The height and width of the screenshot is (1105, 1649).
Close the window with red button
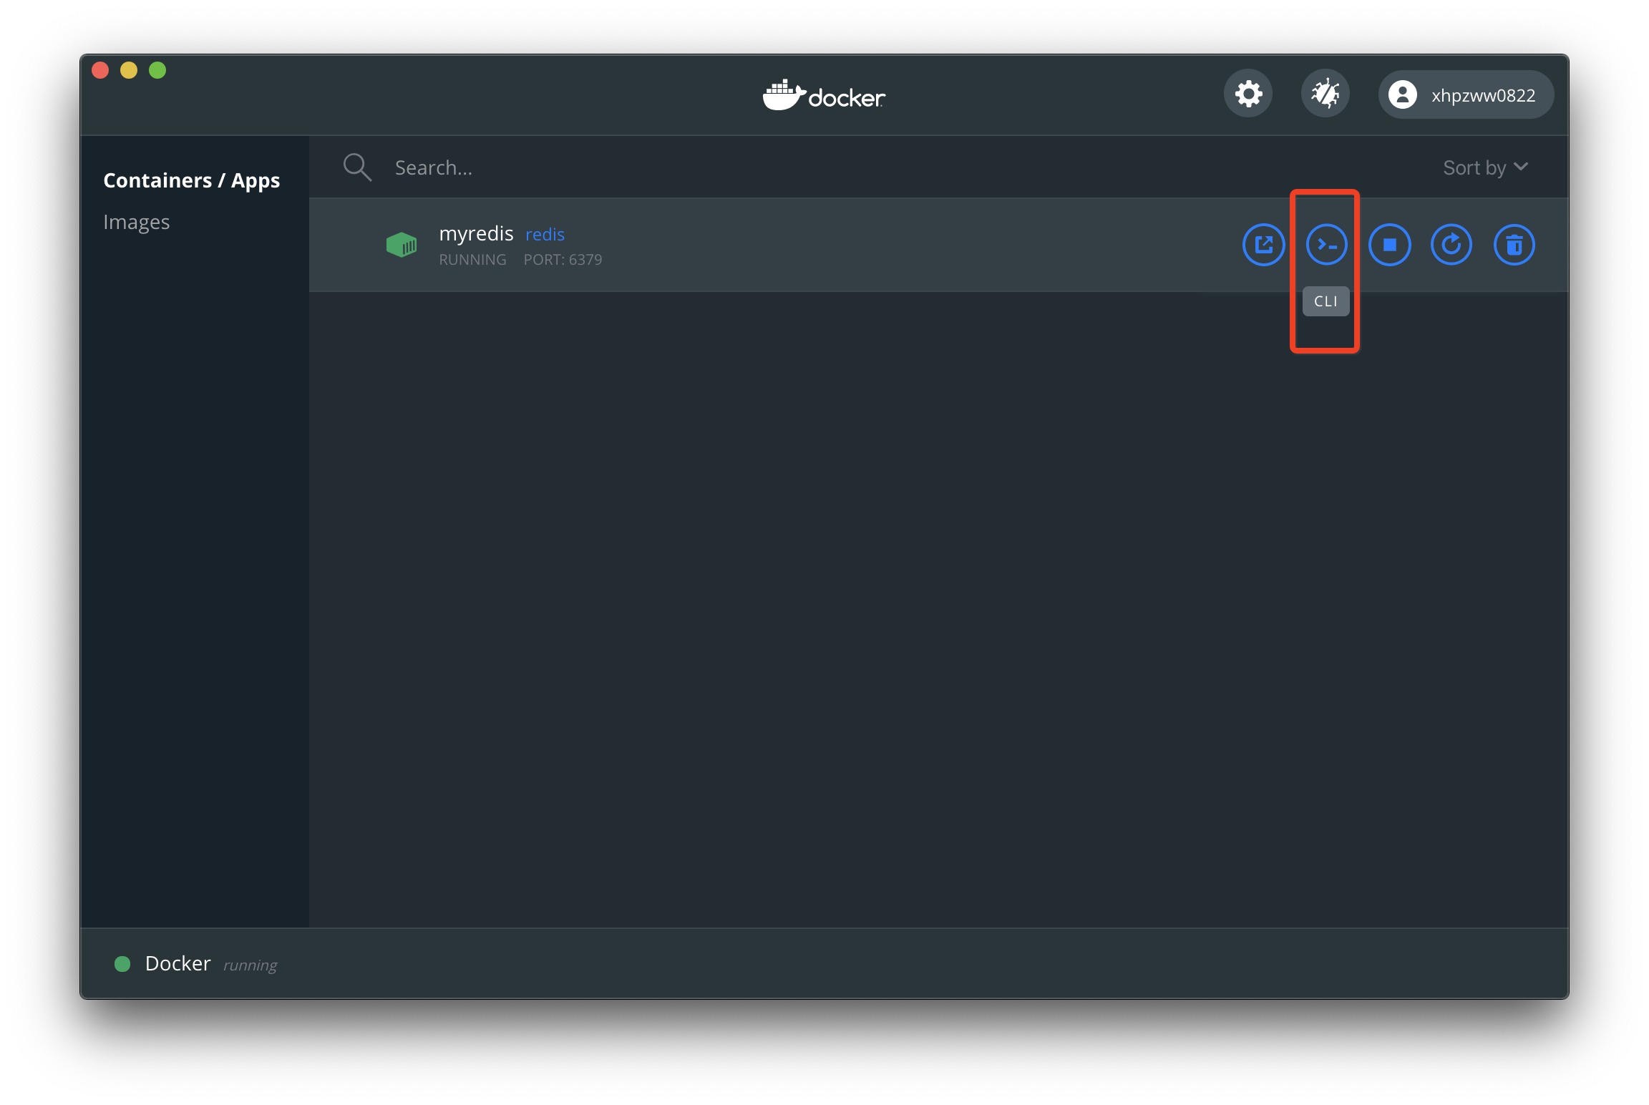100,70
